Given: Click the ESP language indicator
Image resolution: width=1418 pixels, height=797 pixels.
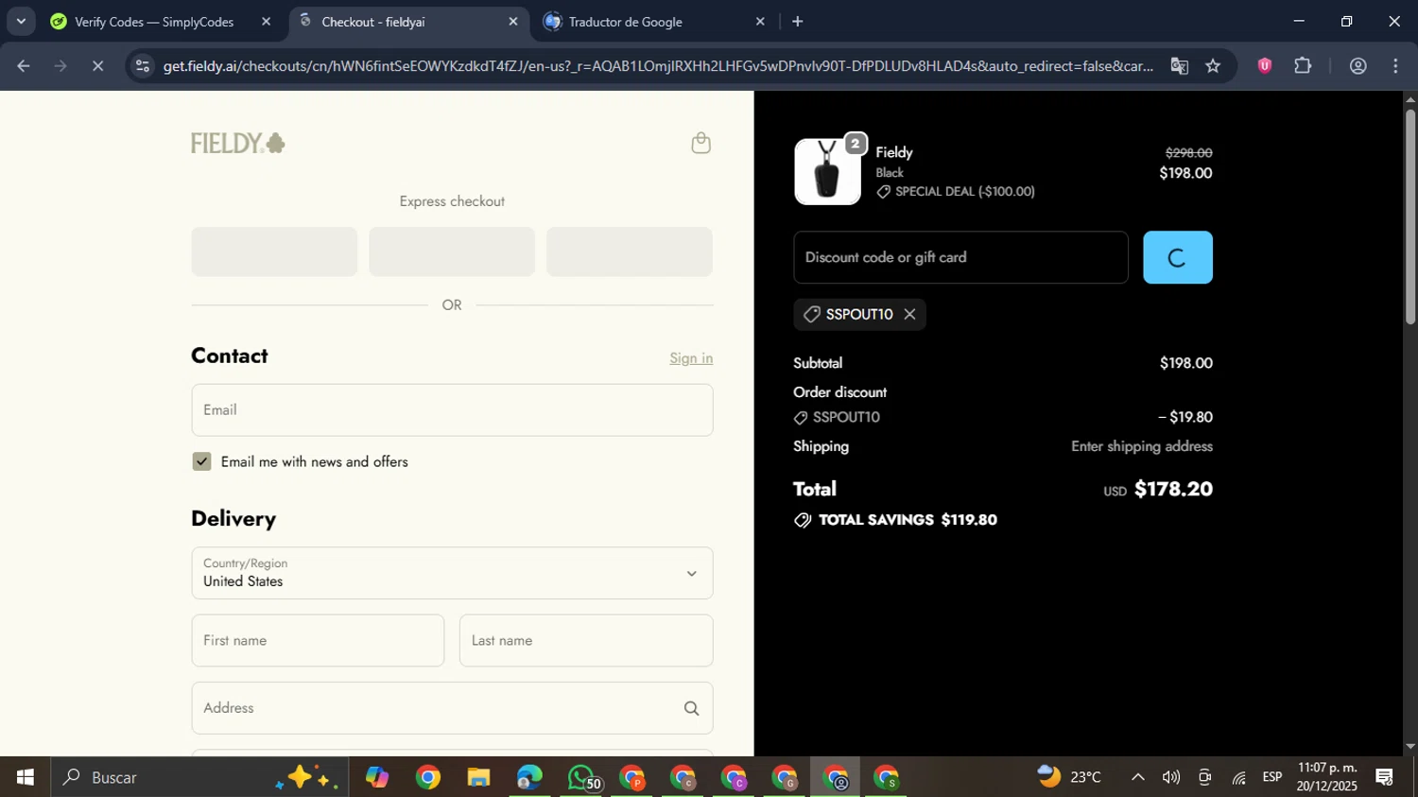Looking at the screenshot, I should point(1272,778).
